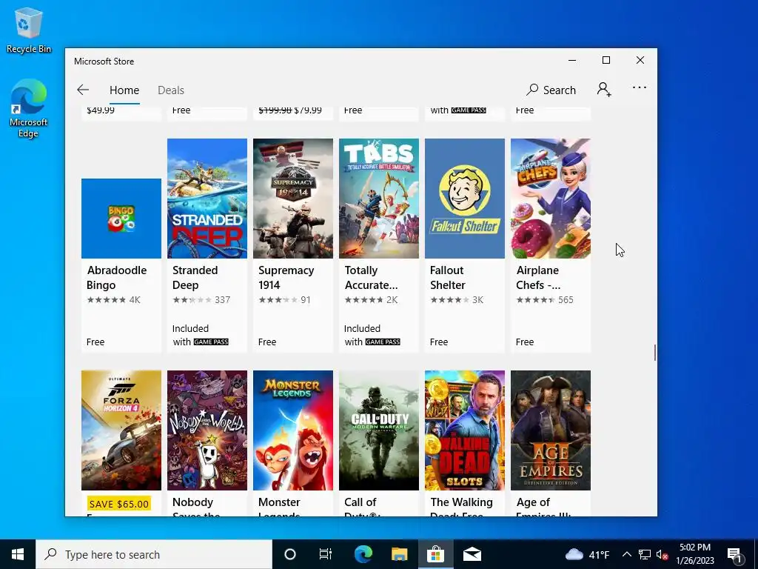
Task: Open Task View on the taskbar
Action: (326, 554)
